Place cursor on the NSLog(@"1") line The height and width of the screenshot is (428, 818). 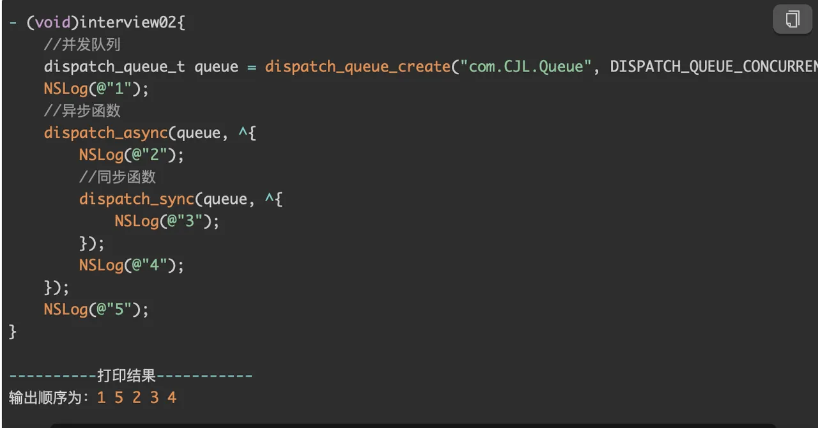(96, 89)
